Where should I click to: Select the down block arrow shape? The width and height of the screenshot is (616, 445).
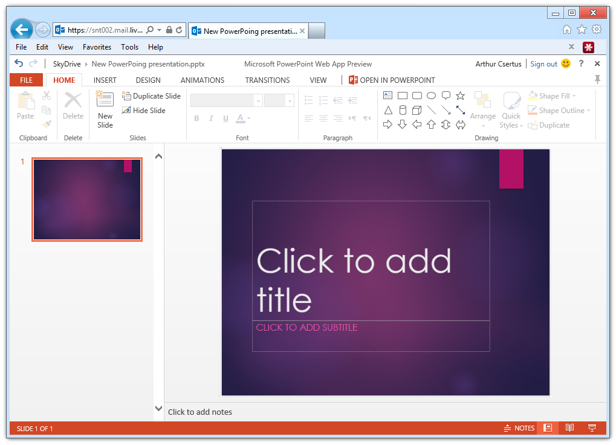click(402, 125)
